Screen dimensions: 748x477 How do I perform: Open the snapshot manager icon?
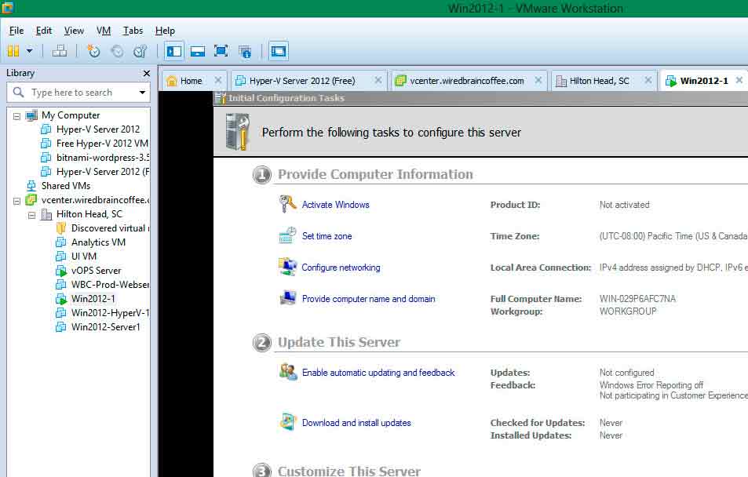tap(140, 51)
